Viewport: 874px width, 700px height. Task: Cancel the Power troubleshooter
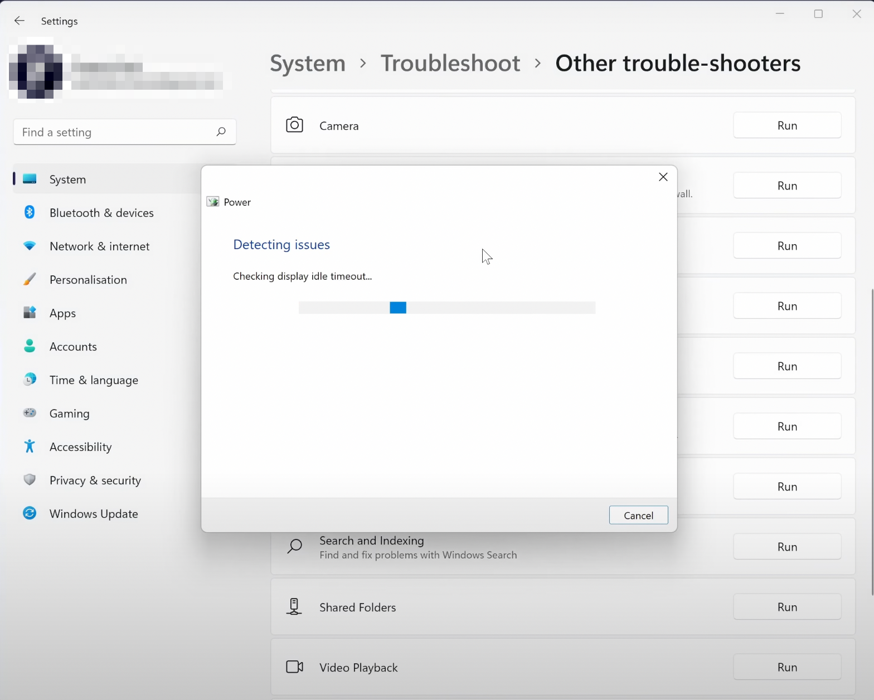point(638,515)
